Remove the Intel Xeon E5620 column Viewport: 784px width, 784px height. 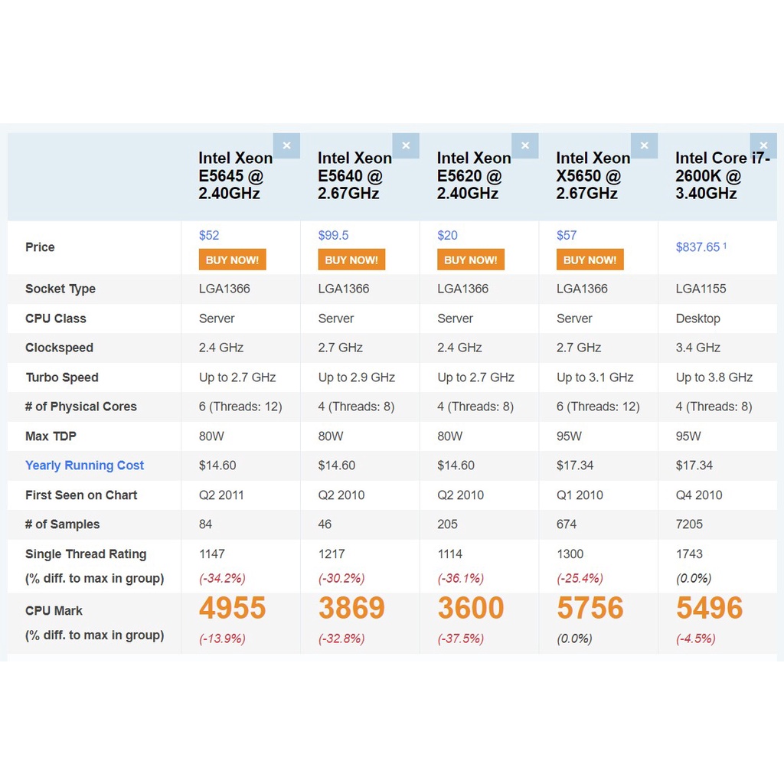pyautogui.click(x=525, y=145)
